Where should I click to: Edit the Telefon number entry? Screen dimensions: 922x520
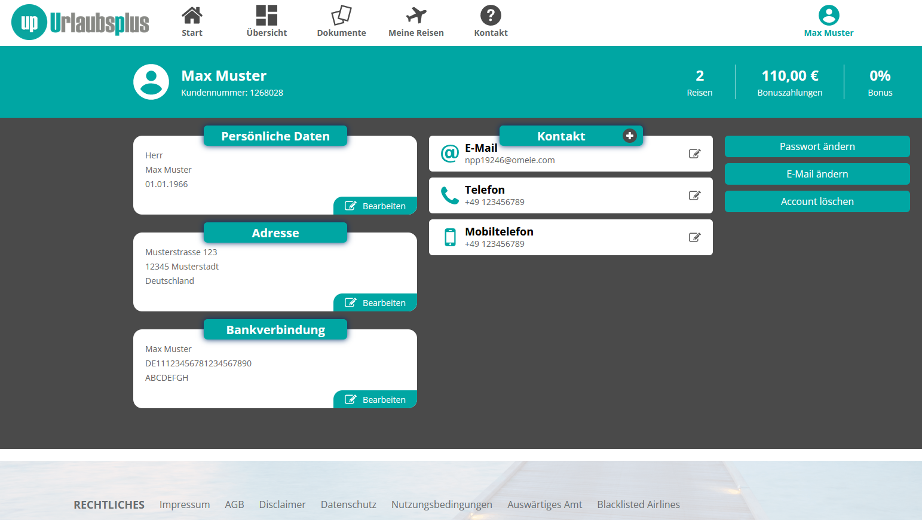tap(694, 195)
